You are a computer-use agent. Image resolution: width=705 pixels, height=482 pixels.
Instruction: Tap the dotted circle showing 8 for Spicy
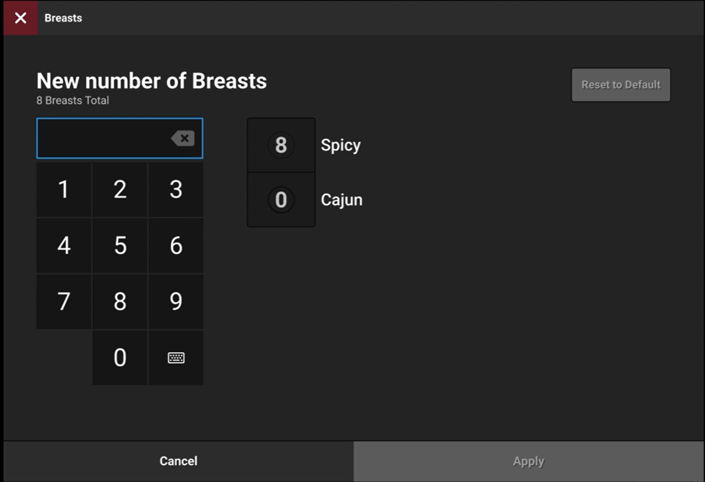tap(280, 144)
